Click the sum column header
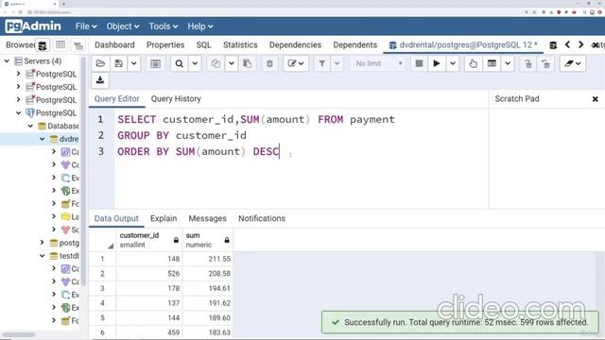Image resolution: width=605 pixels, height=340 pixels. point(208,240)
